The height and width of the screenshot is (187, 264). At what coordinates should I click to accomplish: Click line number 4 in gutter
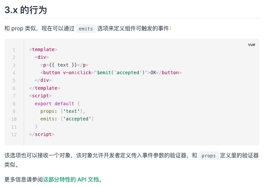pos(14,73)
